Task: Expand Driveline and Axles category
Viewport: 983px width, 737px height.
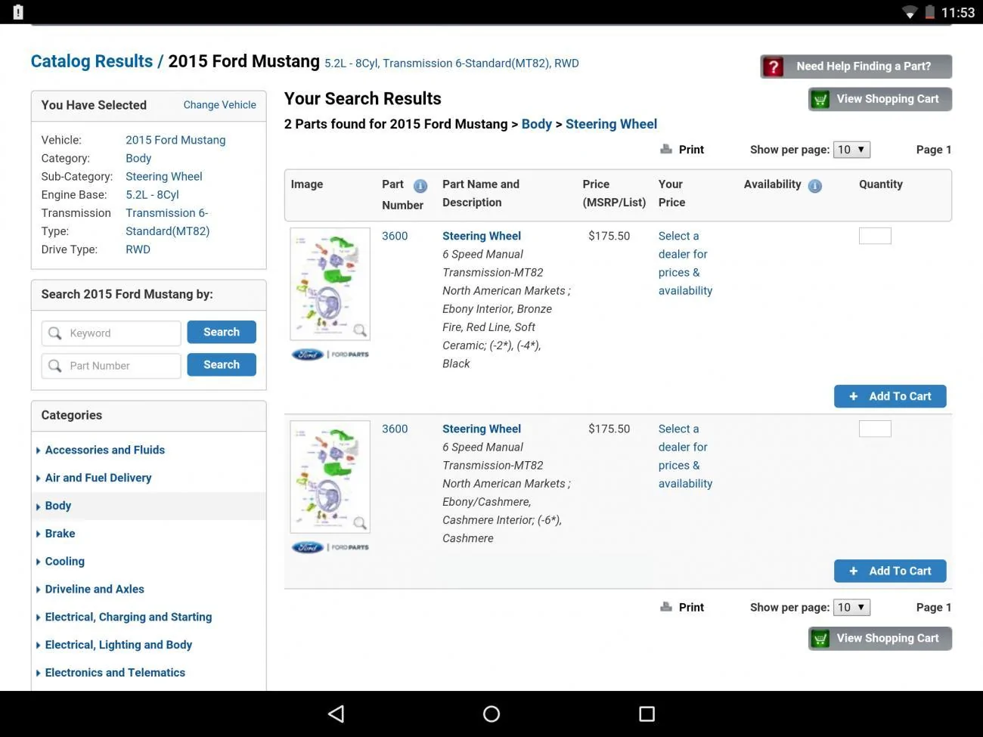Action: tap(95, 590)
